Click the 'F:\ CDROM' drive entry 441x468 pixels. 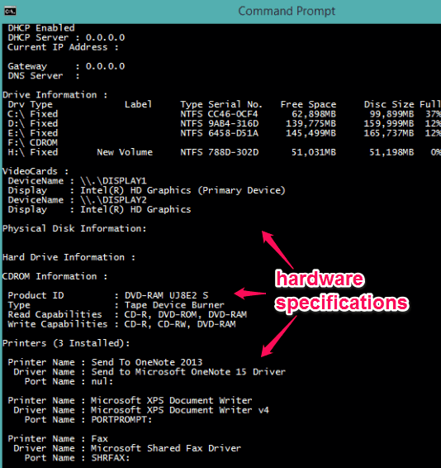tap(32, 143)
